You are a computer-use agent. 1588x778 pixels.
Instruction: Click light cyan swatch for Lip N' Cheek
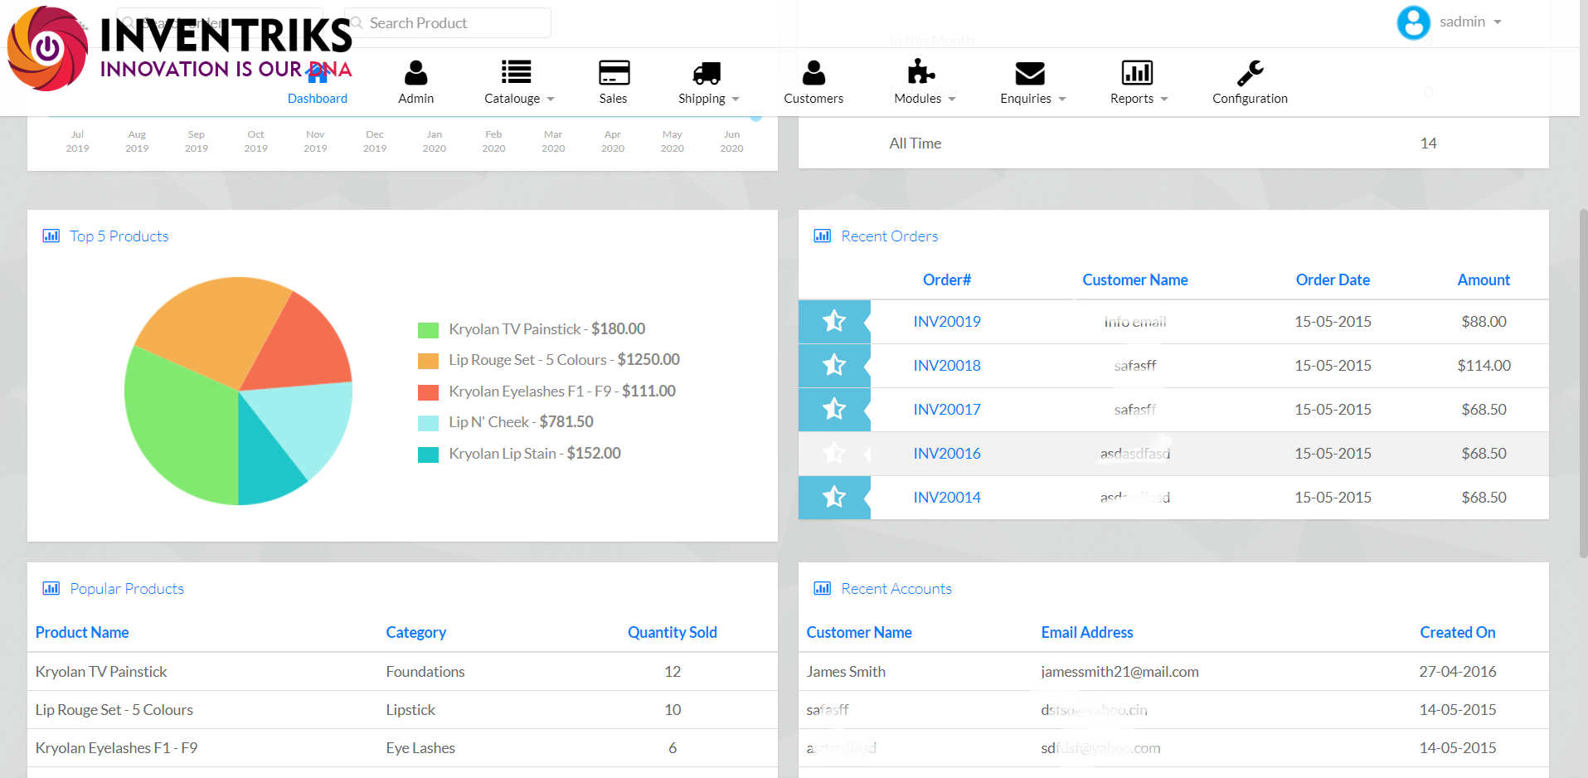428,423
